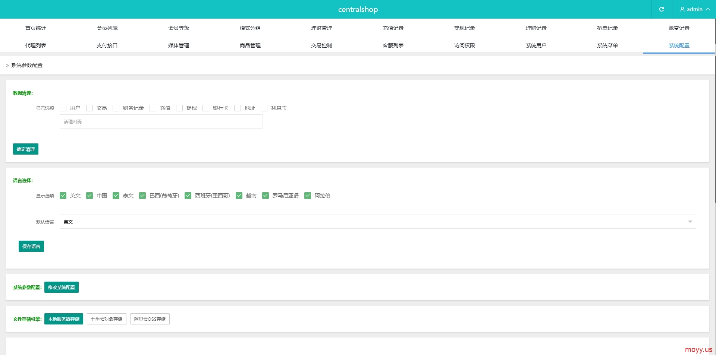Click the 修改系统配置 button

point(62,287)
